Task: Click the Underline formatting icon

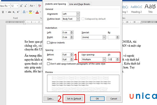Action: click(x=3, y=12)
